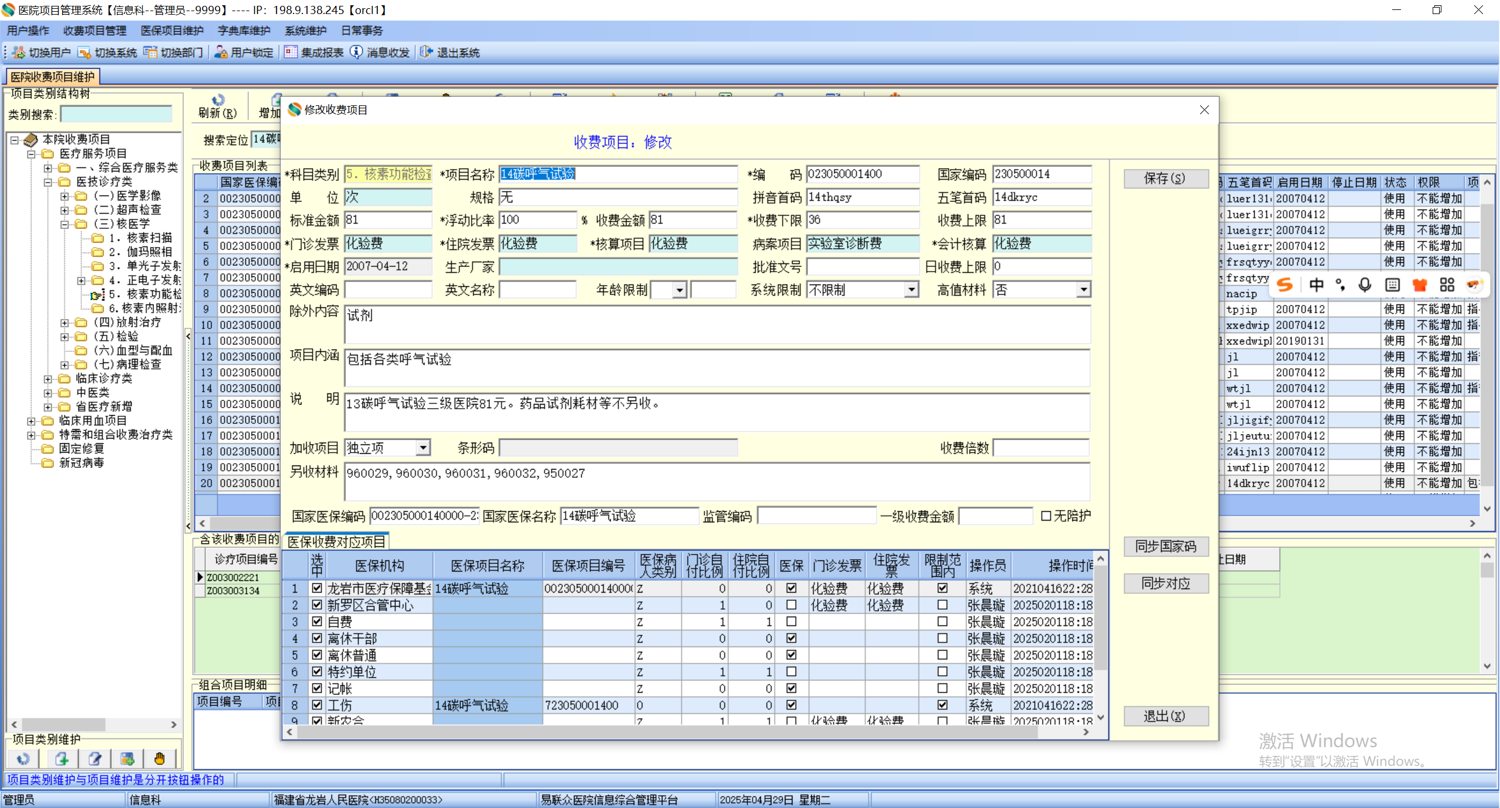1500x808 pixels.
Task: Click the 切换用户 switch user icon
Action: (19, 53)
